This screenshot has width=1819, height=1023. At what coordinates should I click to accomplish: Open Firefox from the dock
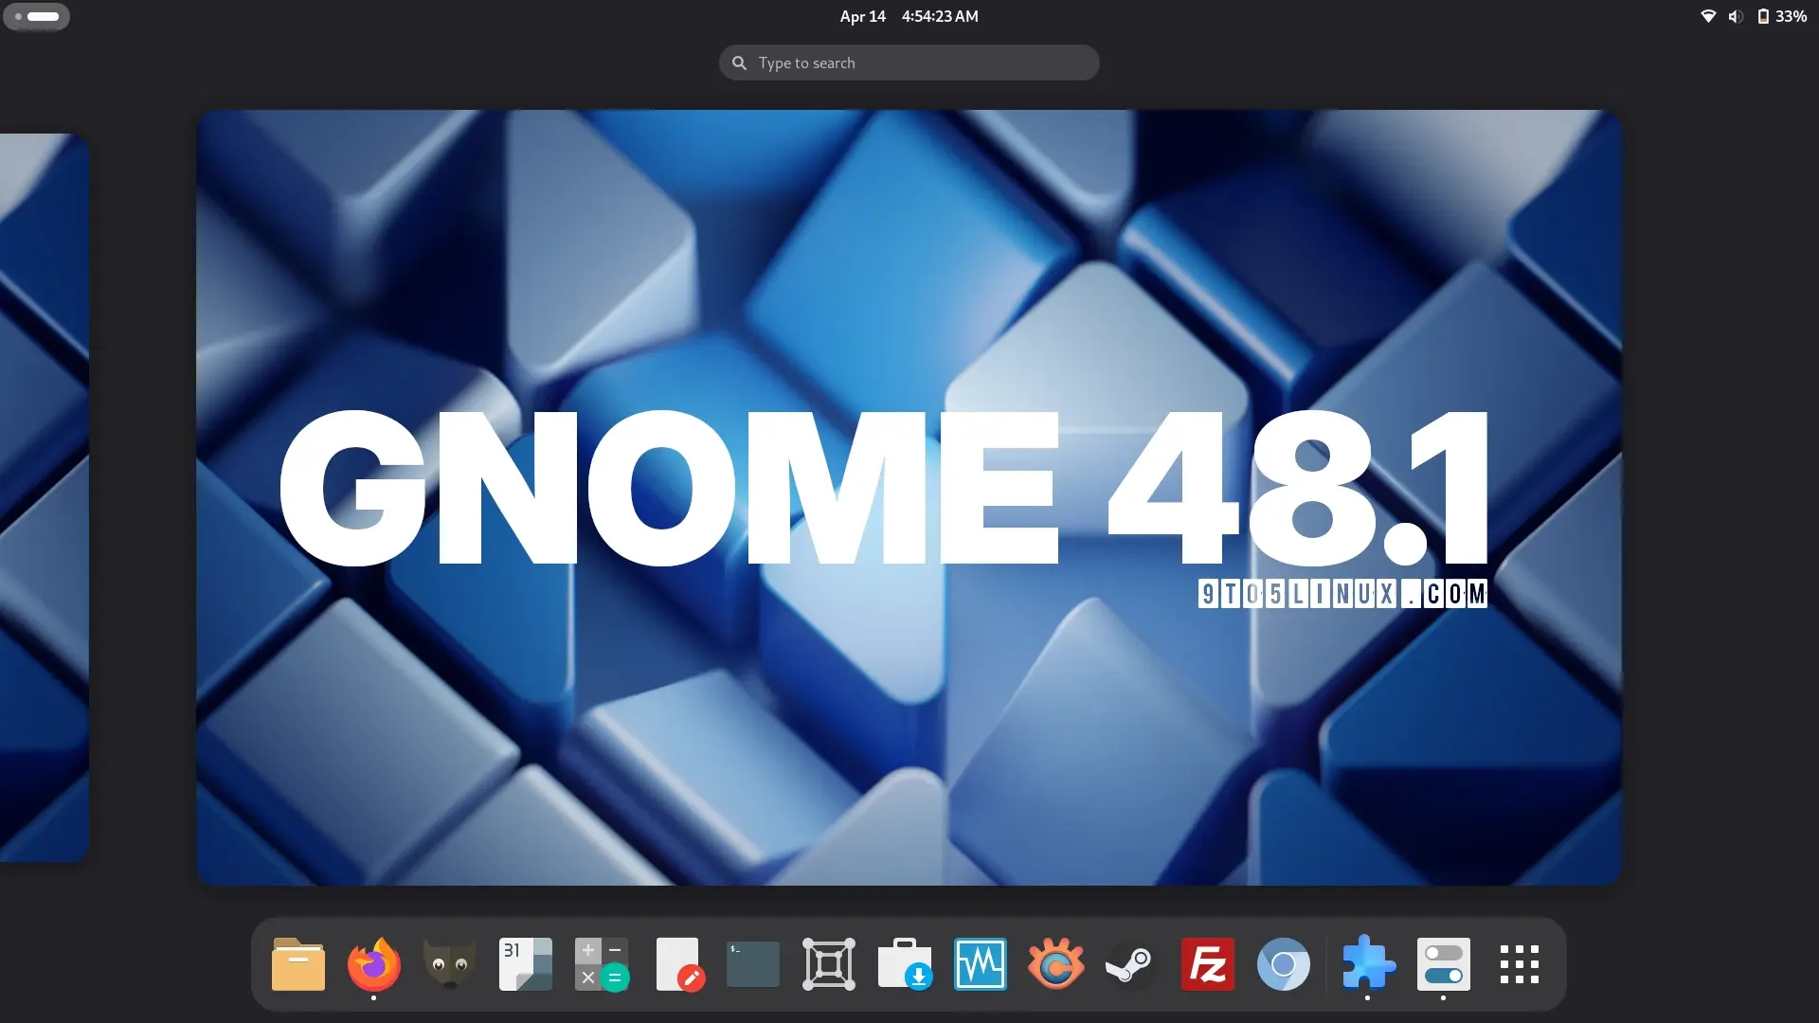tap(373, 964)
